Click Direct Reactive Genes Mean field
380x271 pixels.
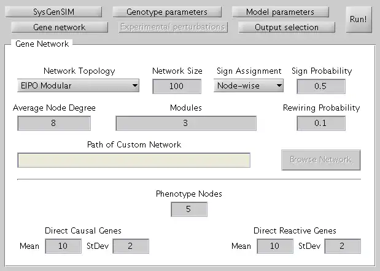coord(275,246)
